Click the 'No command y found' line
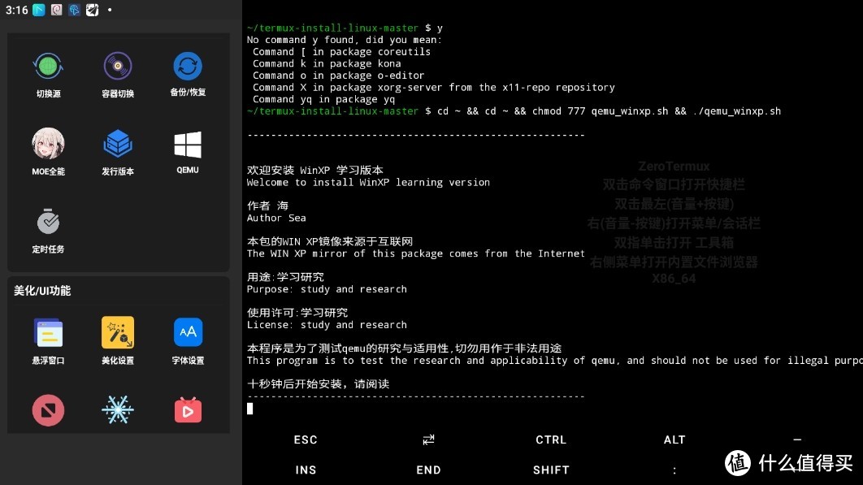Viewport: 863px width, 485px height. 344,40
